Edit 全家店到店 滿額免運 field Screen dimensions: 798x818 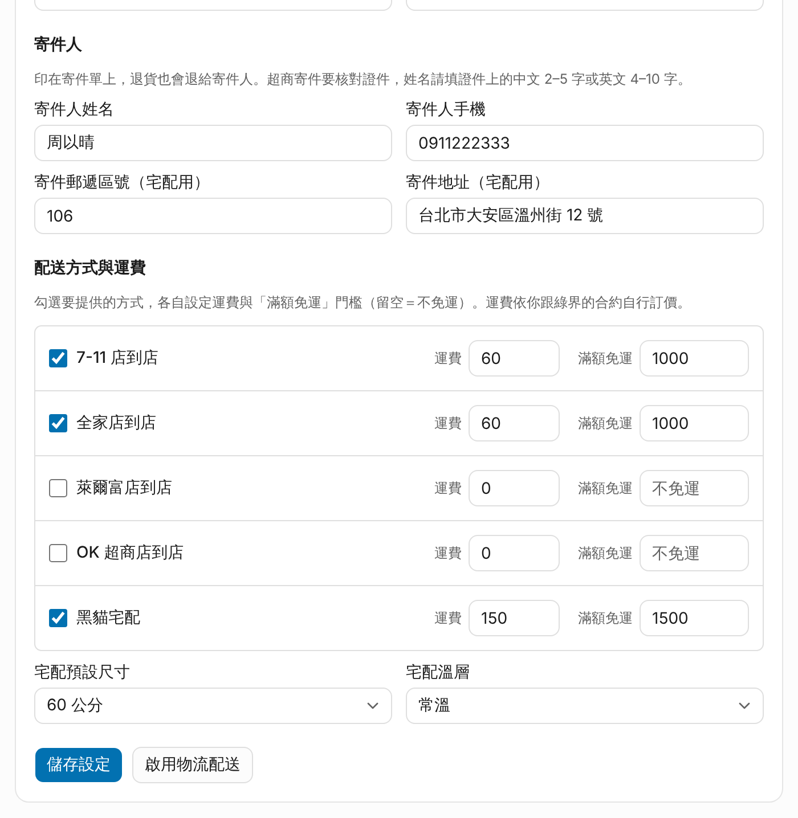694,423
